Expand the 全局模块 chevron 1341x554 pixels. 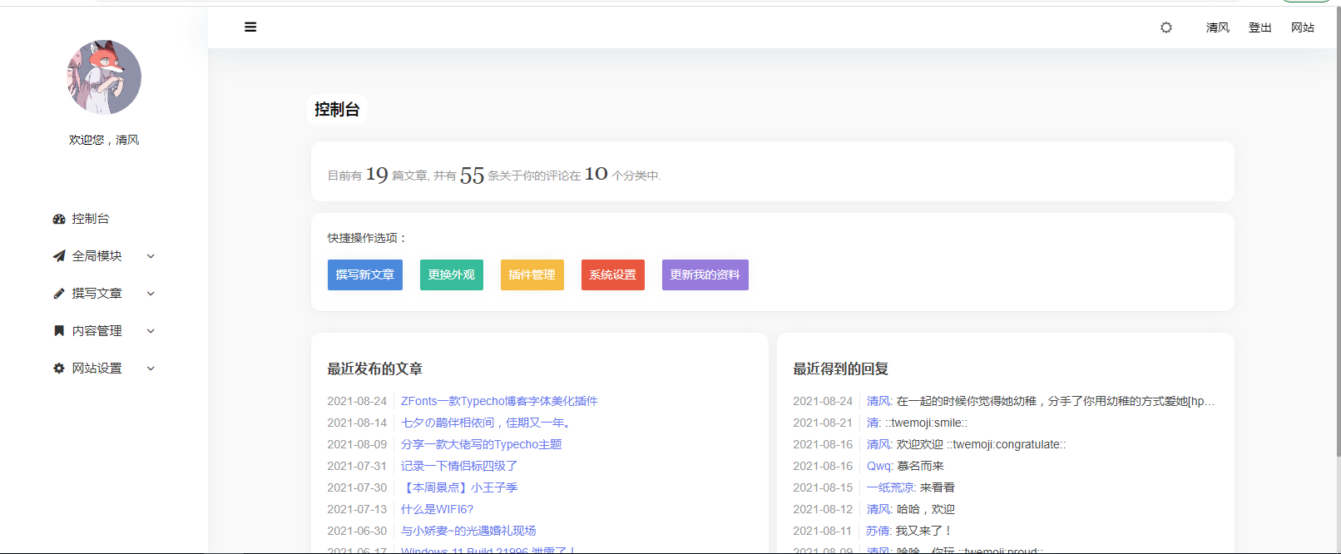click(x=151, y=256)
